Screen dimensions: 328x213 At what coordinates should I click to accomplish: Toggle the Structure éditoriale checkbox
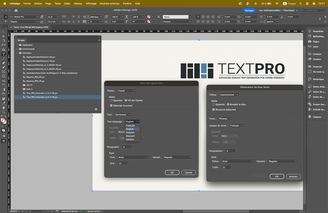(214, 110)
